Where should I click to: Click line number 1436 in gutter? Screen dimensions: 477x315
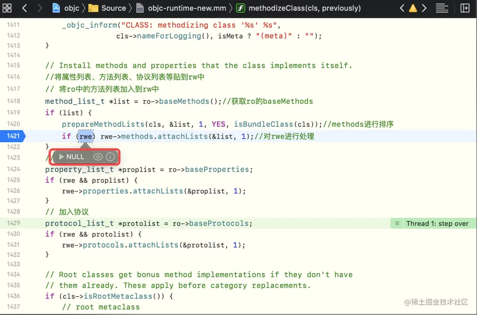pos(13,296)
